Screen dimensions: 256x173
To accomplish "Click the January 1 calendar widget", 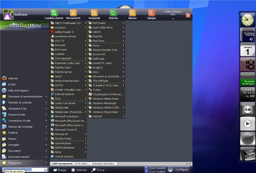I will pyautogui.click(x=247, y=50).
